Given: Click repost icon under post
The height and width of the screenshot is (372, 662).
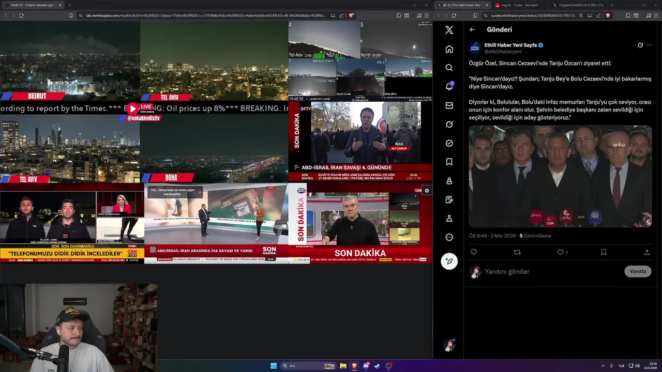Looking at the screenshot, I should tap(517, 252).
